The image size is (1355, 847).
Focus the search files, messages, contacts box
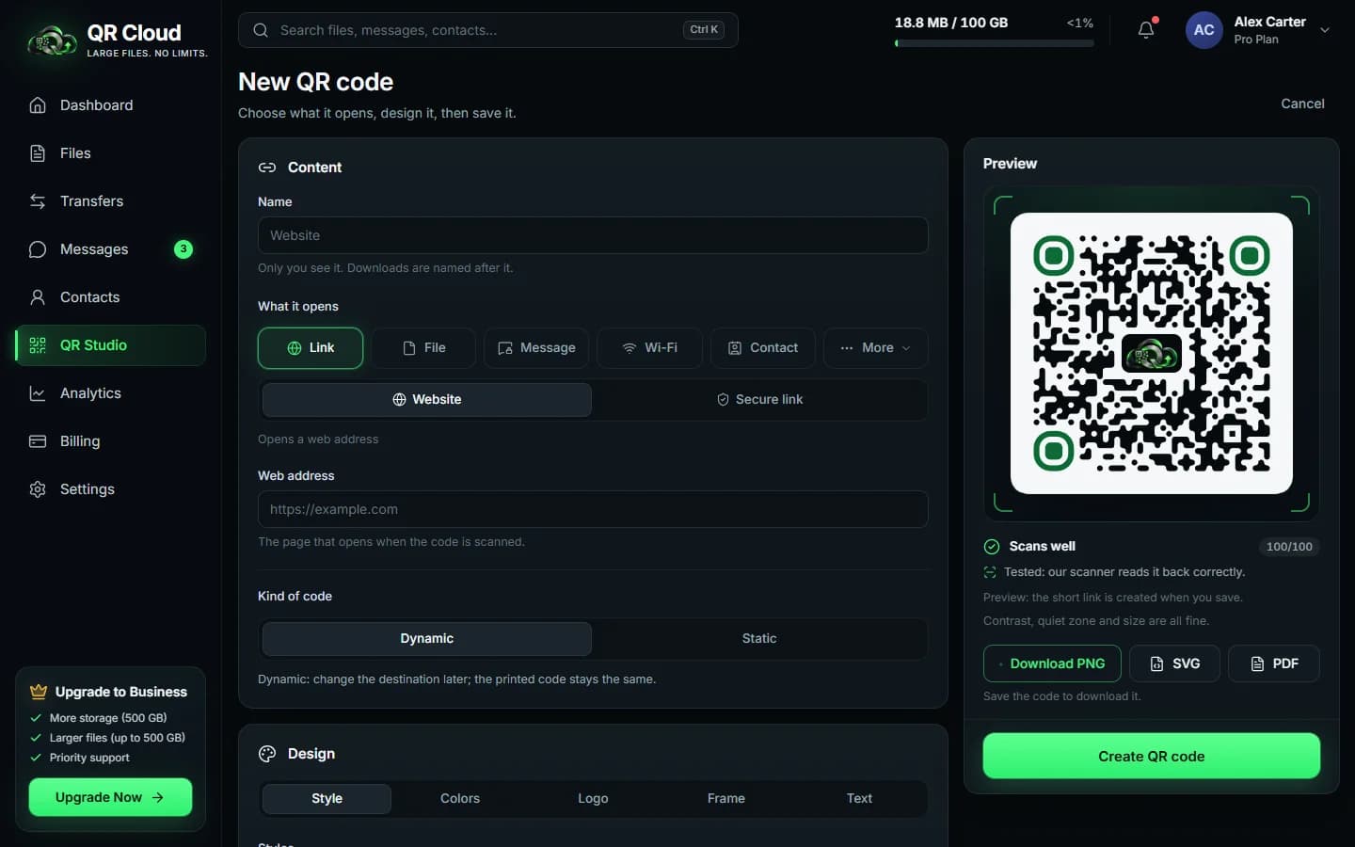[x=488, y=30]
